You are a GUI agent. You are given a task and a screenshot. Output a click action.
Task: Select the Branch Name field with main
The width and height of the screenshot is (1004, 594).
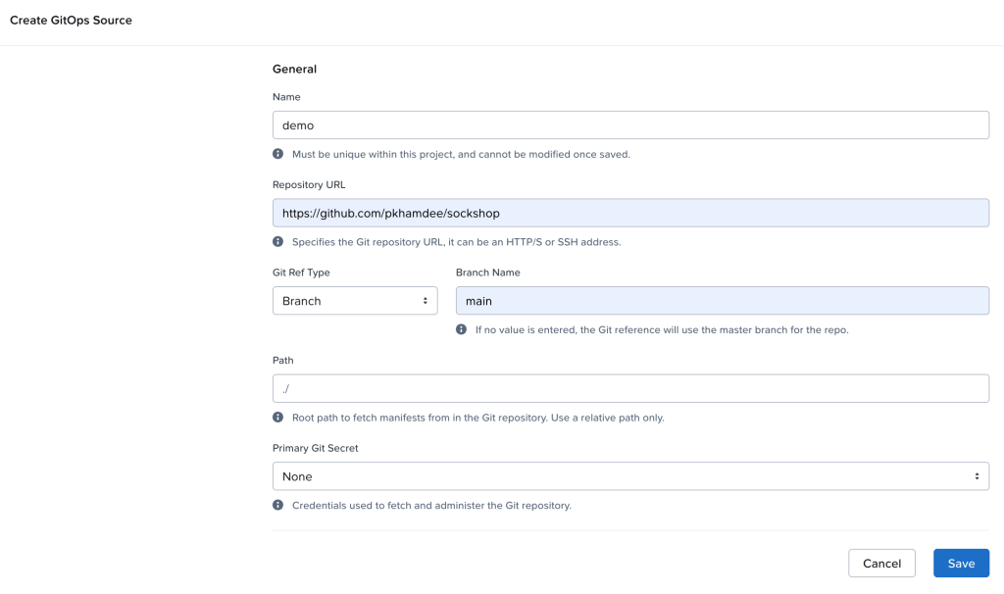pos(722,301)
